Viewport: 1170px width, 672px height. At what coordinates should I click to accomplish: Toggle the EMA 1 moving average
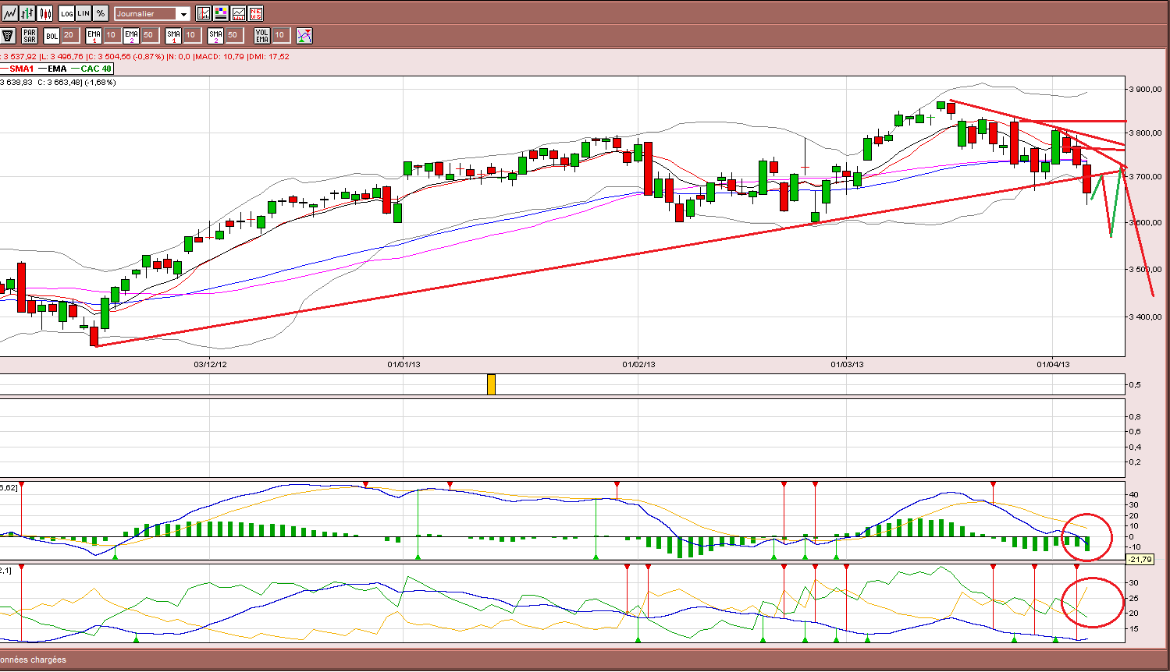[94, 35]
